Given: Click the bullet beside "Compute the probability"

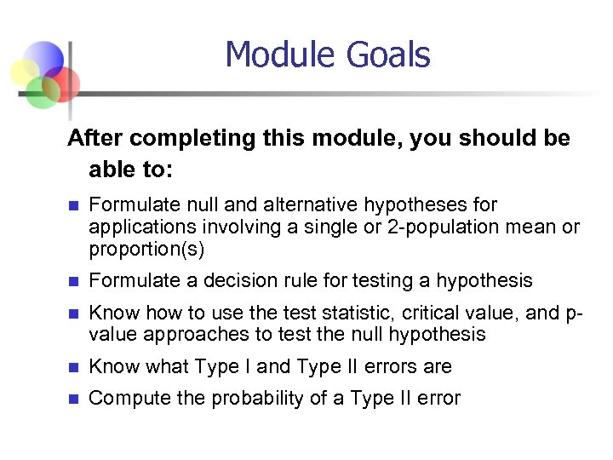Looking at the screenshot, I should (73, 399).
